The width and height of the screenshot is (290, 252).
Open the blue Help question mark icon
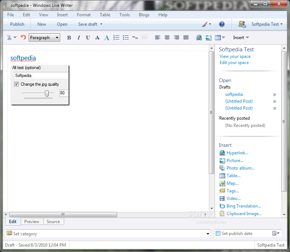point(222,24)
